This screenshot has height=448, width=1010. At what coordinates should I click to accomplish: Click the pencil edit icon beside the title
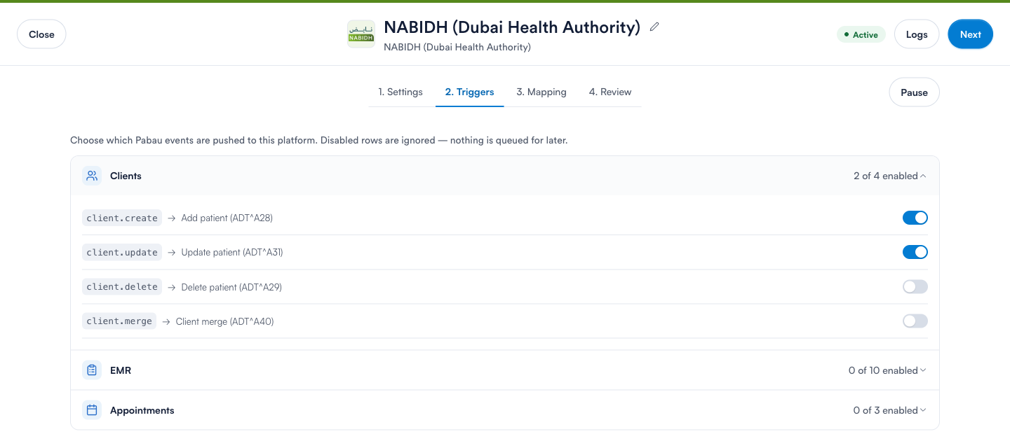point(654,27)
